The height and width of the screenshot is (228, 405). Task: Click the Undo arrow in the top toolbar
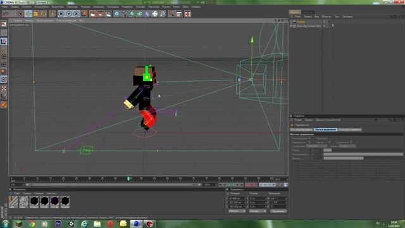(x=6, y=14)
